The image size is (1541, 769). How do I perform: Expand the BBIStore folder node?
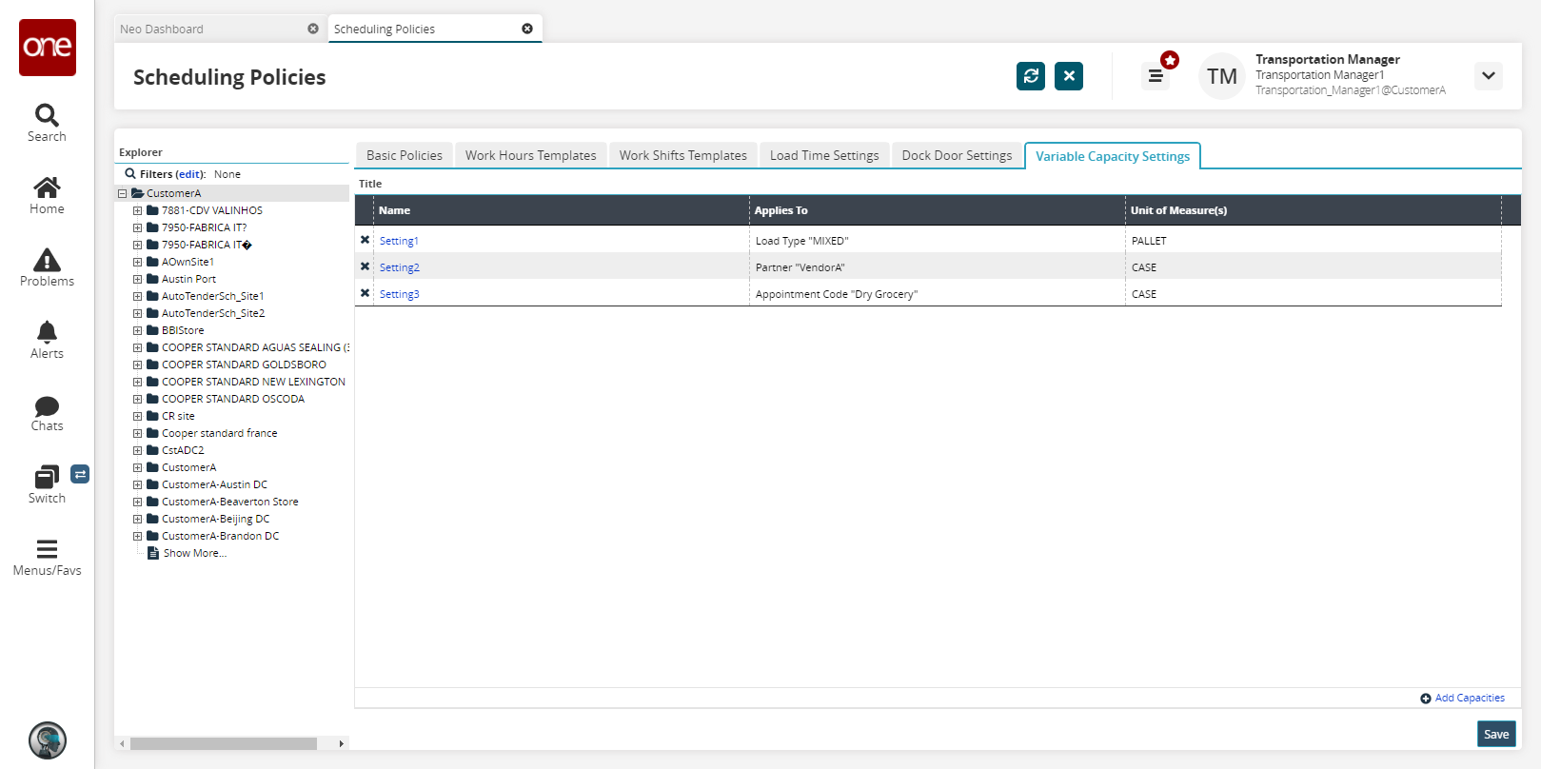137,330
